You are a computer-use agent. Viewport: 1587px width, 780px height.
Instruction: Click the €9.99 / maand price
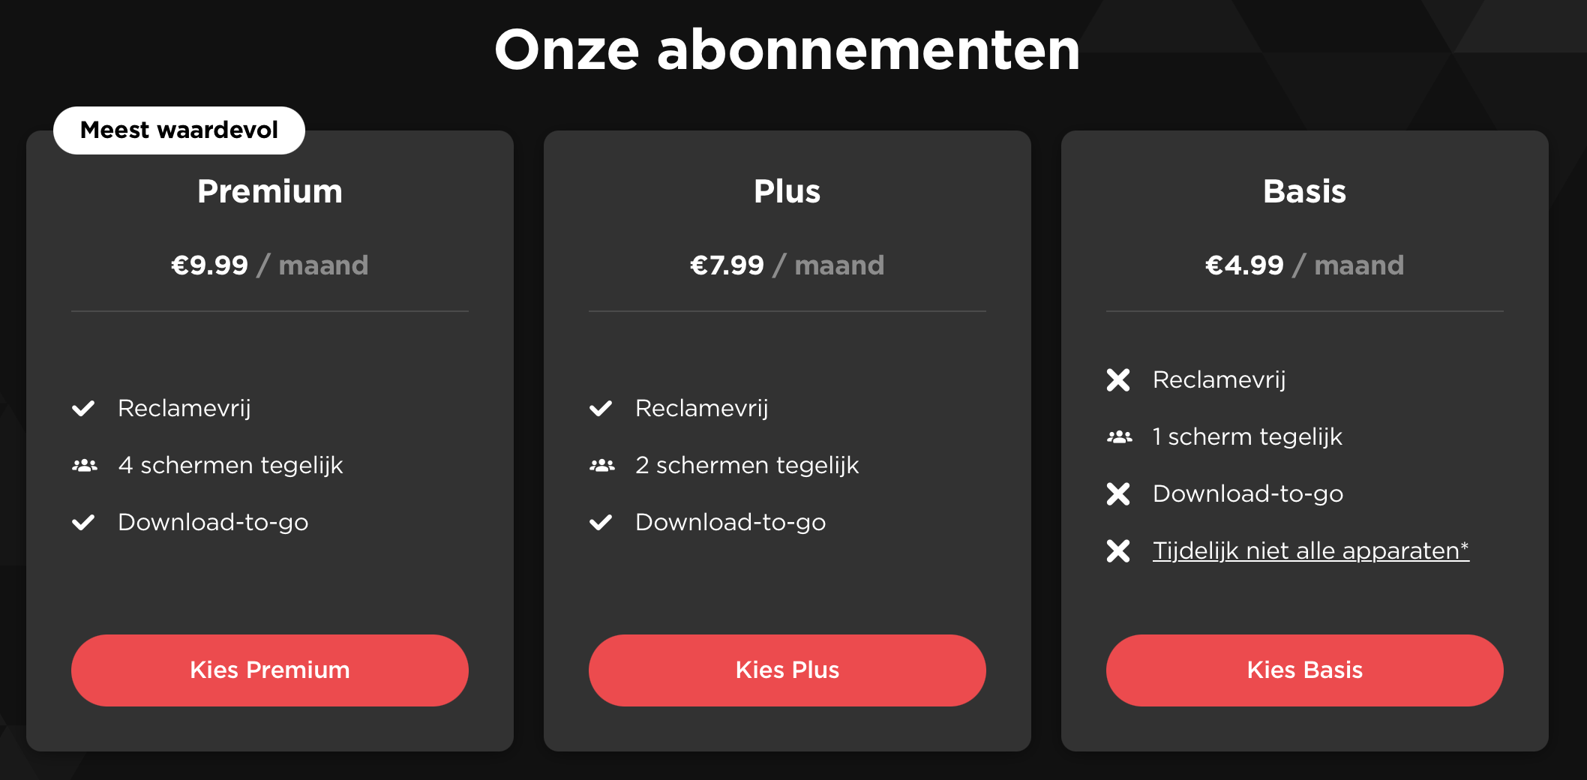[270, 265]
